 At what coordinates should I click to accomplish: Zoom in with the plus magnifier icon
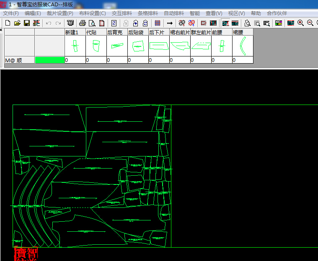coord(300,23)
